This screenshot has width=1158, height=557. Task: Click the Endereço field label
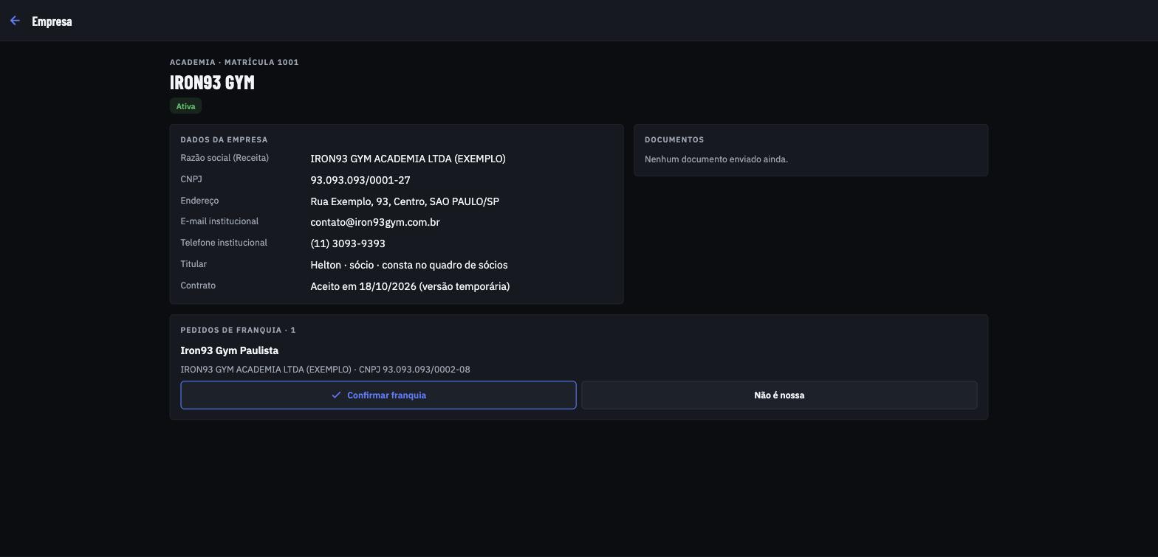[x=199, y=201]
